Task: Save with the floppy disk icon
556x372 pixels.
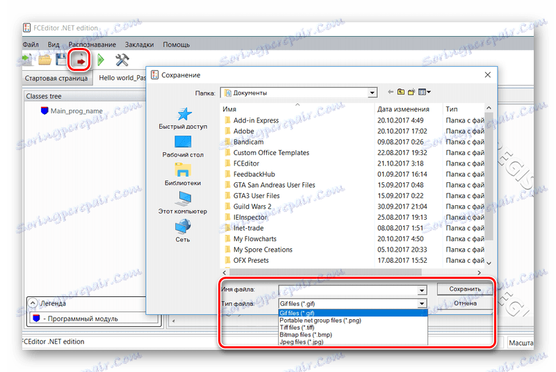Action: (x=61, y=60)
